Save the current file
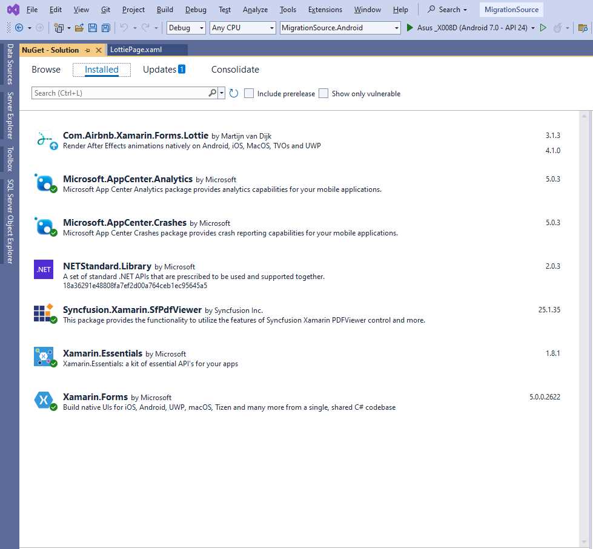Viewport: 593px width, 549px height. click(x=92, y=27)
